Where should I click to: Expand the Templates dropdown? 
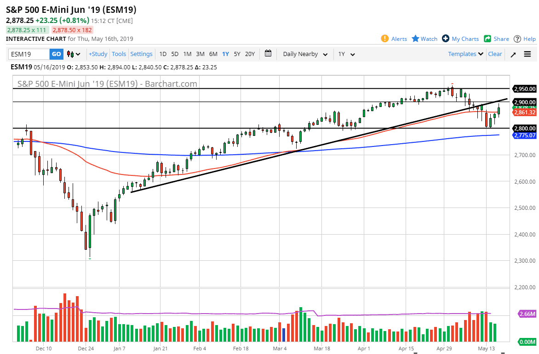tap(465, 54)
